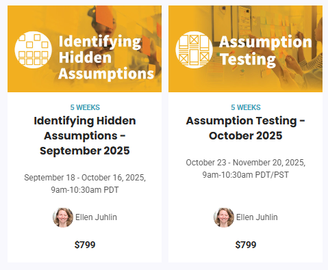The image size is (328, 270).
Task: Click Ellen Juhlin's avatar on the October course
Action: coord(224,217)
